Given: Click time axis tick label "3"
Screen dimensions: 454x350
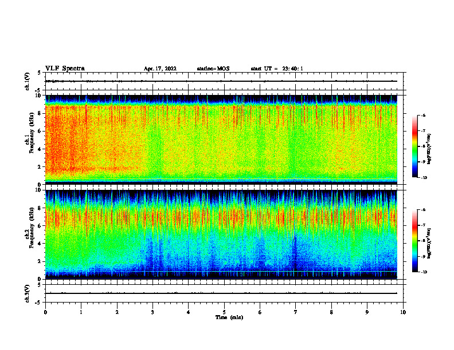Looking at the screenshot, I should coord(152,312).
